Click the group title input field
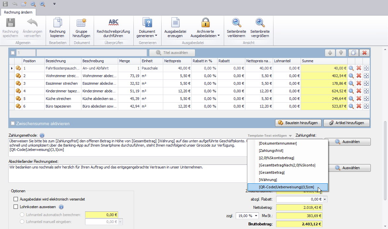388x229 pixels. click(x=92, y=53)
